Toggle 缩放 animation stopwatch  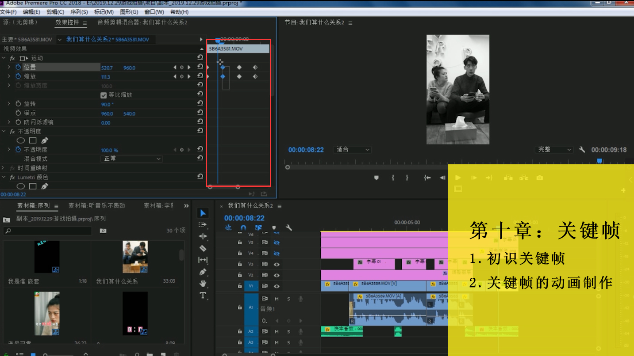coord(18,76)
